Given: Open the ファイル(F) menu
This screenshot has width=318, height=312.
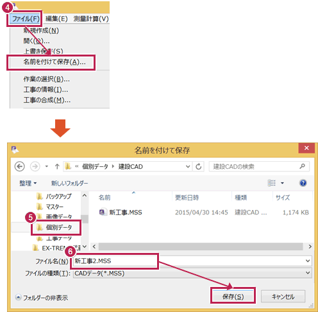Looking at the screenshot, I should [26, 19].
